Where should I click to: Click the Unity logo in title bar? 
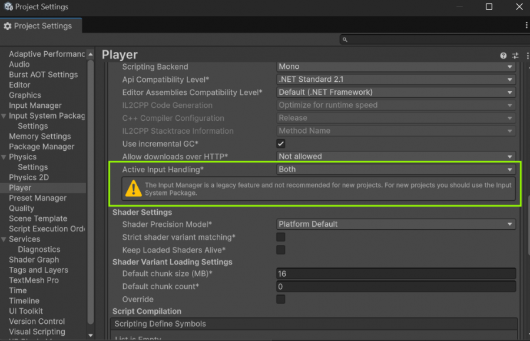click(8, 7)
